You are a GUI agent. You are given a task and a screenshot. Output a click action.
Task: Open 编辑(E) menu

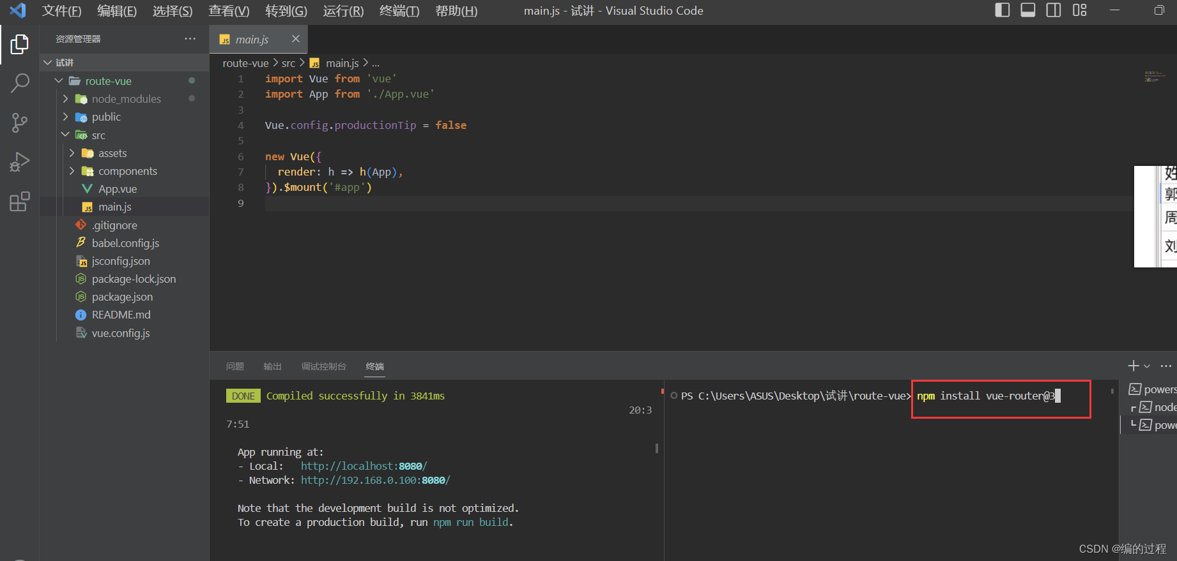coord(117,11)
